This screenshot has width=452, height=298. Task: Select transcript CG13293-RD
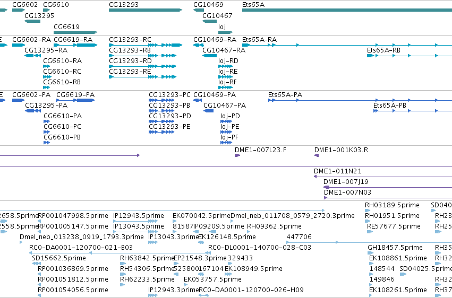point(130,60)
